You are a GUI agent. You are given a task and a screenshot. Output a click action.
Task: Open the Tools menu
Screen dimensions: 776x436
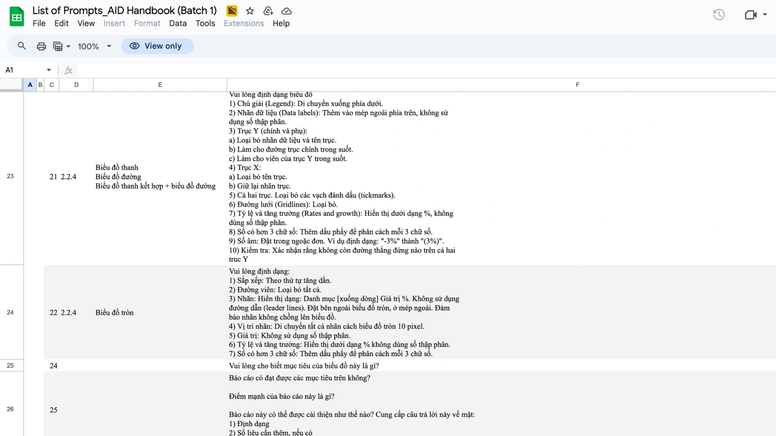(205, 23)
